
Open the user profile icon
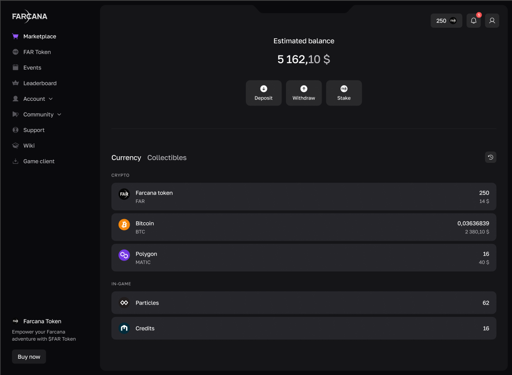coord(492,21)
